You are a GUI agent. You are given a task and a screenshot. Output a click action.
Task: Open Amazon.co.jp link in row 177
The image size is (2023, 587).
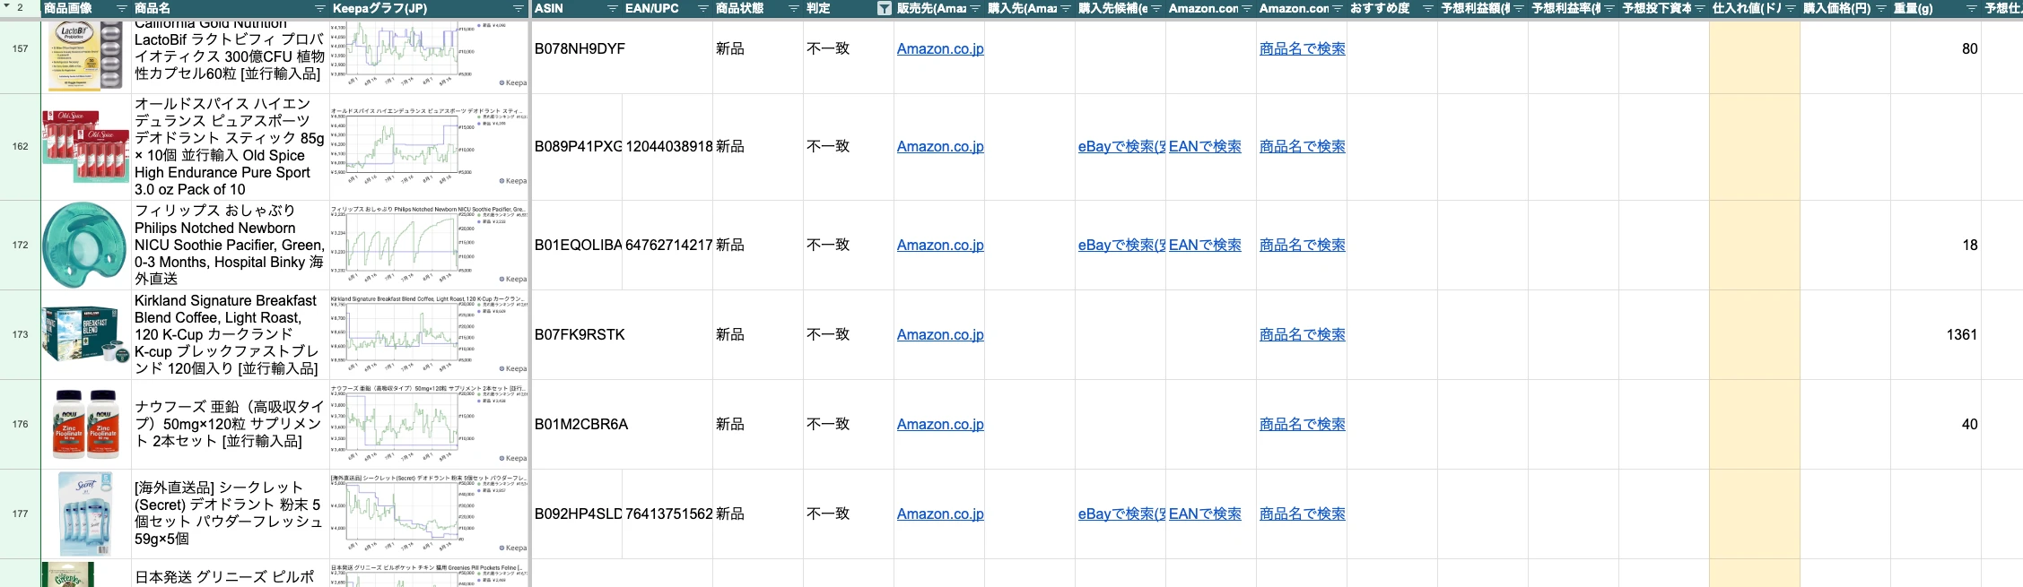tap(940, 514)
